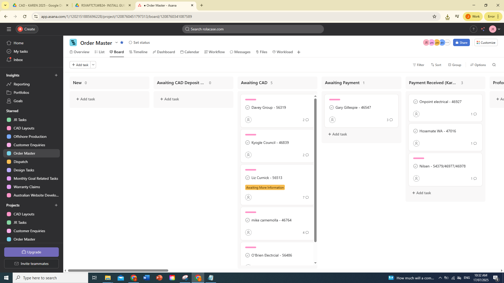The height and width of the screenshot is (283, 504).
Task: Expand the Add task dropdown arrow
Action: point(93,65)
